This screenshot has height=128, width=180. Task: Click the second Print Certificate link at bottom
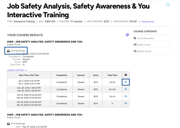click(x=18, y=124)
